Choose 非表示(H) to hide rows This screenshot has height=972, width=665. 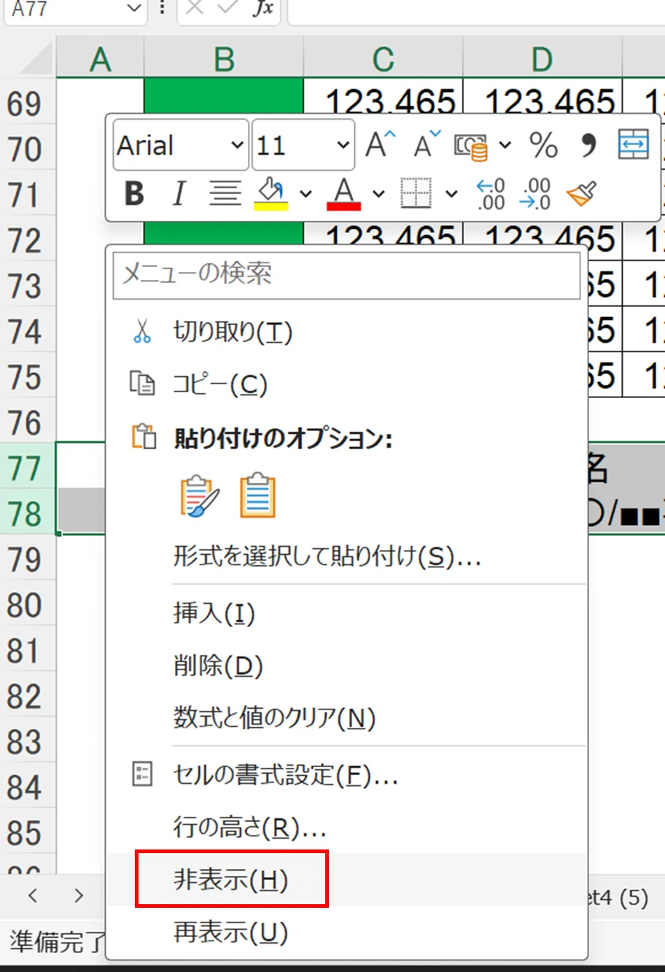(347, 880)
